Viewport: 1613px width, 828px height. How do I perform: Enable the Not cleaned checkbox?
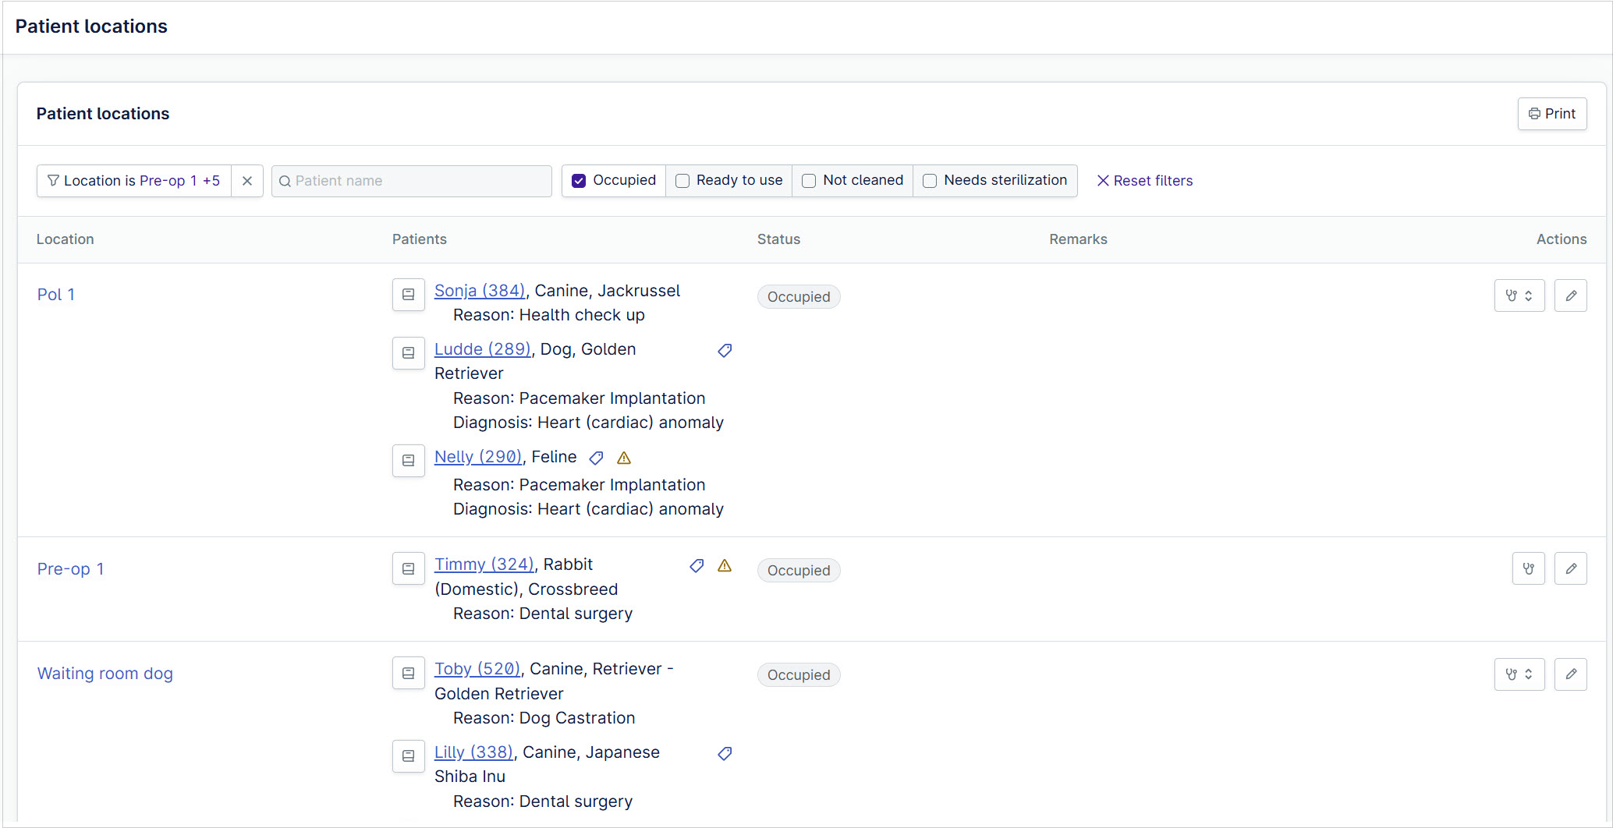click(x=809, y=181)
